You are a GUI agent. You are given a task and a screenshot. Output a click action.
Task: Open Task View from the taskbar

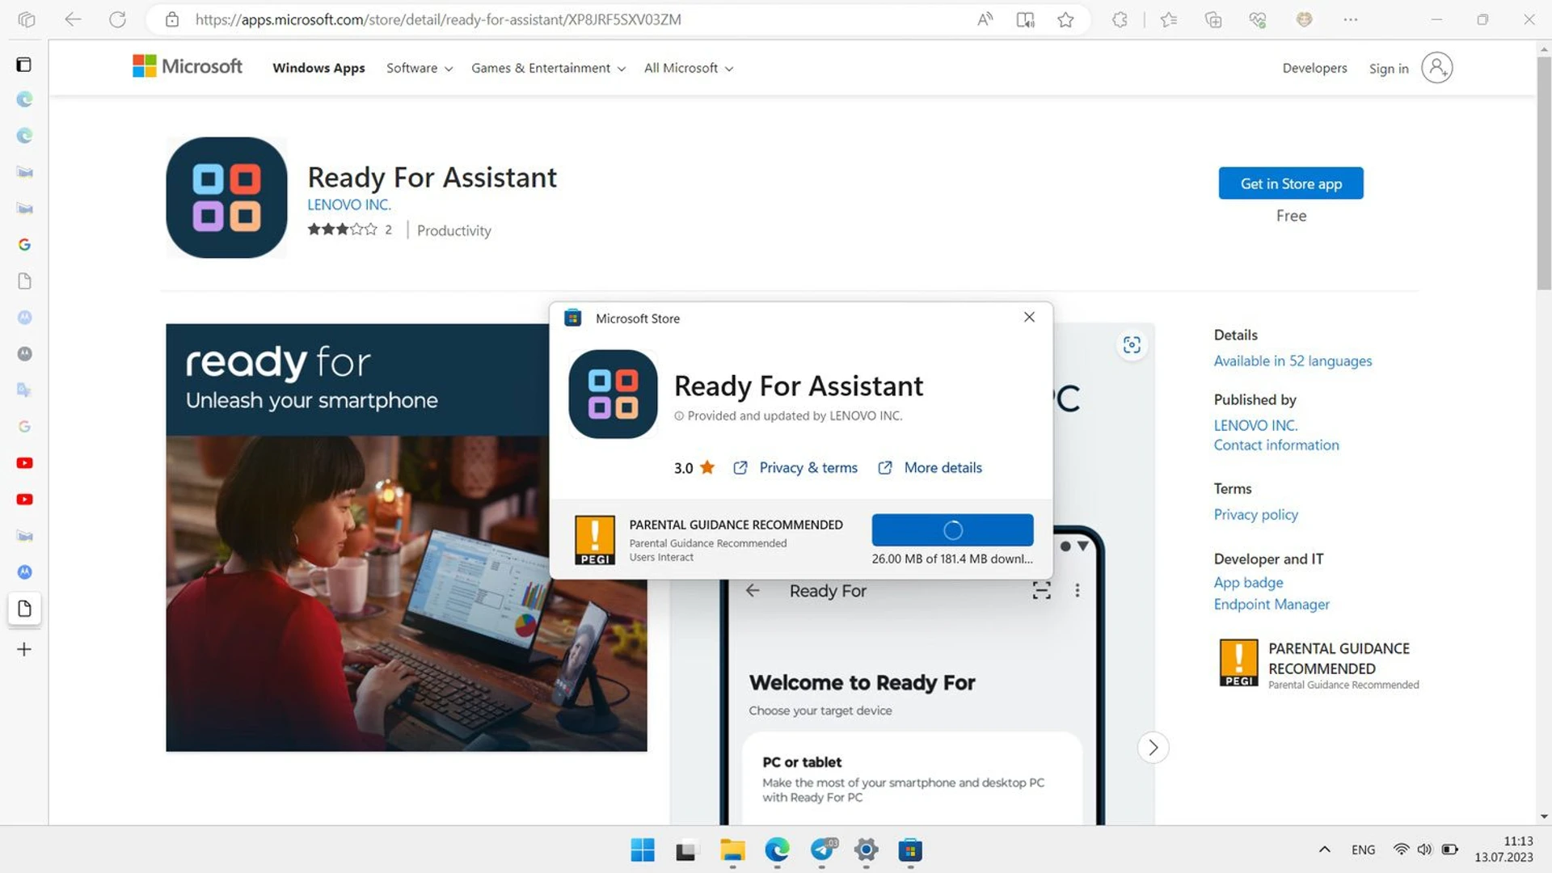(x=686, y=850)
